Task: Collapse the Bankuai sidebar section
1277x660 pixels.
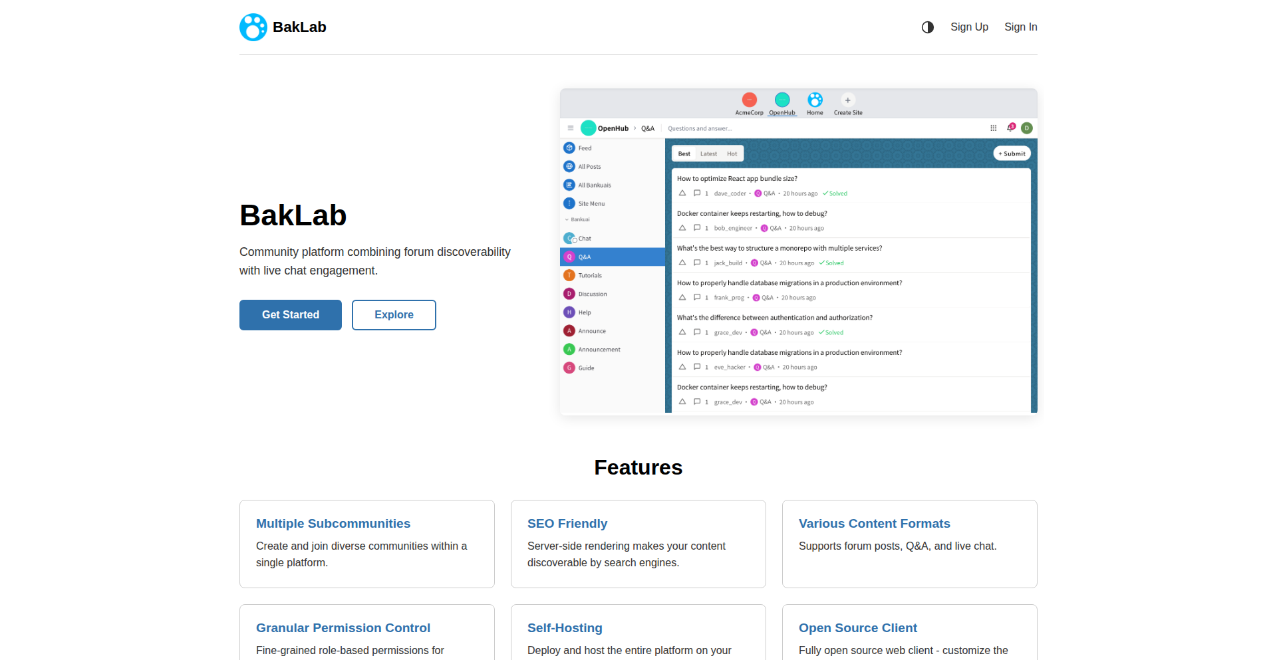Action: click(x=567, y=219)
